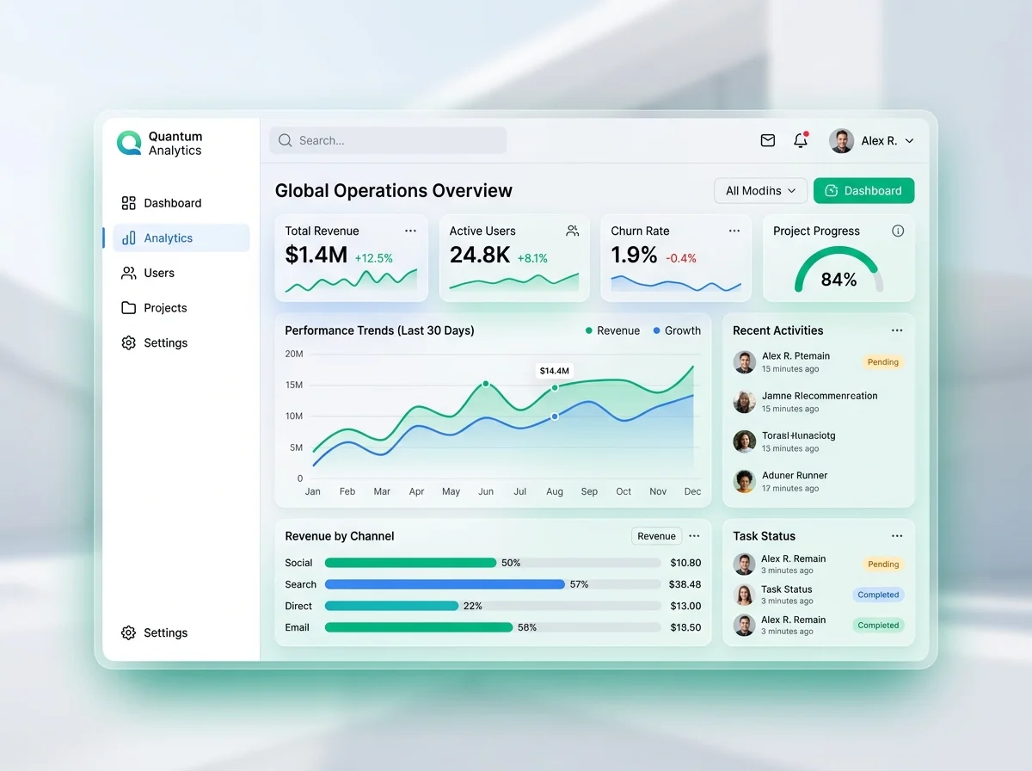1032x771 pixels.
Task: Open the Projects folder icon
Action: click(129, 308)
